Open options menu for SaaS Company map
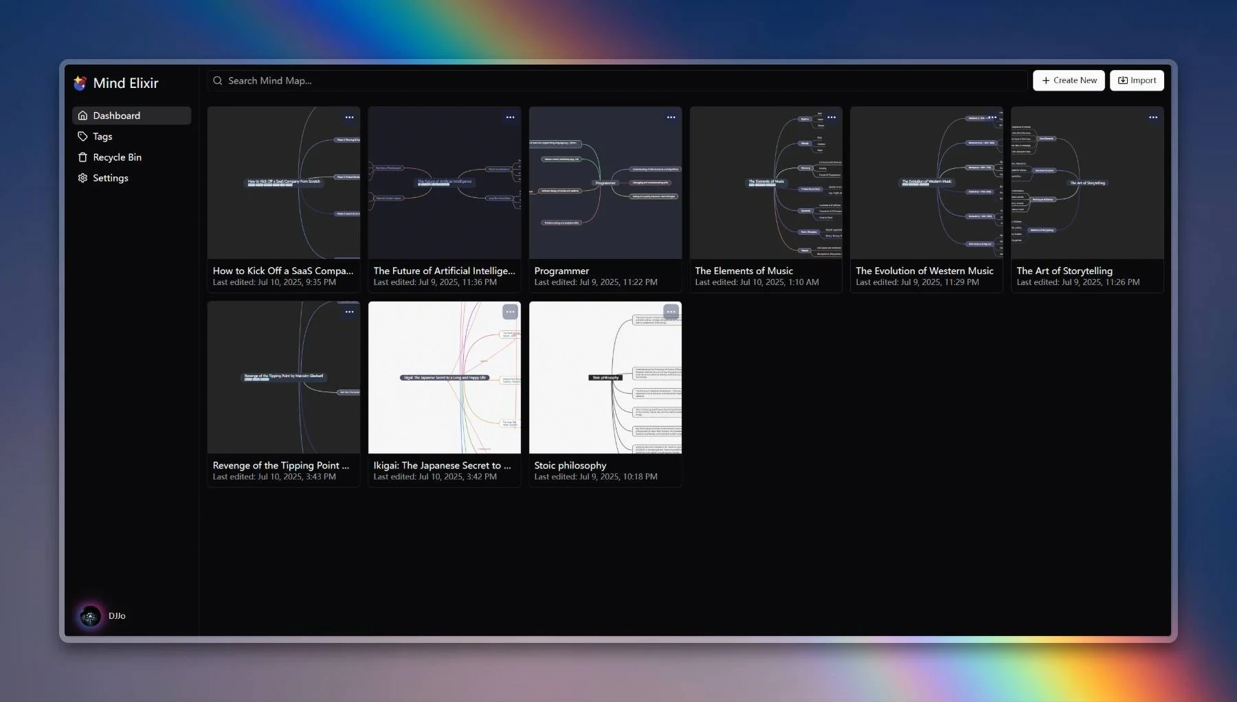The image size is (1237, 702). (x=349, y=117)
